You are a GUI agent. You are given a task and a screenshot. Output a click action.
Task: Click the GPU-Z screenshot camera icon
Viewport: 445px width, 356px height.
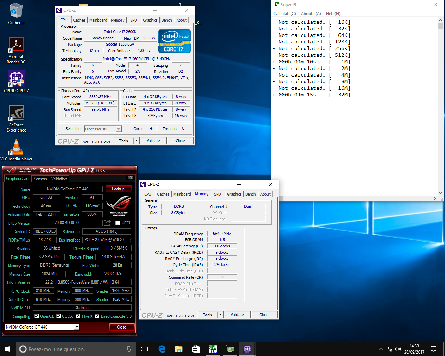131,177
